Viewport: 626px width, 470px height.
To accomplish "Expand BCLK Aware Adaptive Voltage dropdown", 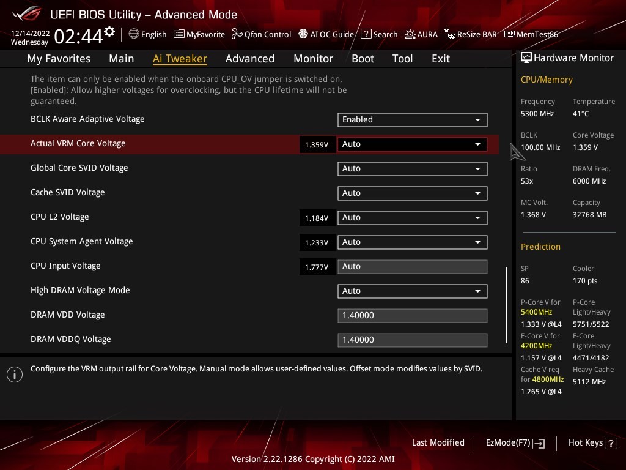I will pos(412,119).
